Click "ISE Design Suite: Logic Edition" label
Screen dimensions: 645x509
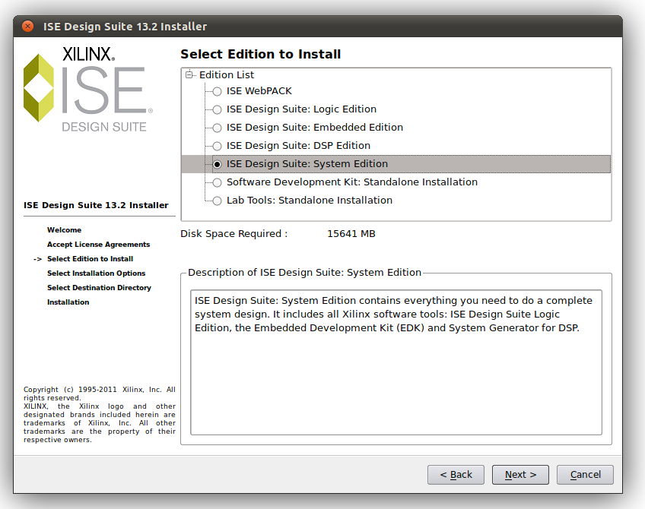[x=301, y=109]
